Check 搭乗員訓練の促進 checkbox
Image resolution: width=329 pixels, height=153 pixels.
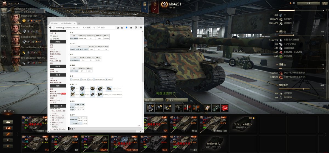(13, 9)
